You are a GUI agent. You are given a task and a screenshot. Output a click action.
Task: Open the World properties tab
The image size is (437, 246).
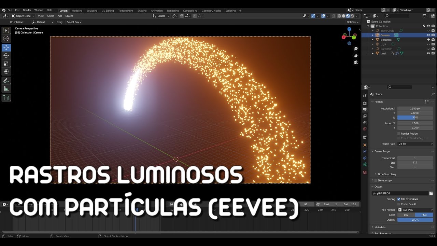point(365,129)
